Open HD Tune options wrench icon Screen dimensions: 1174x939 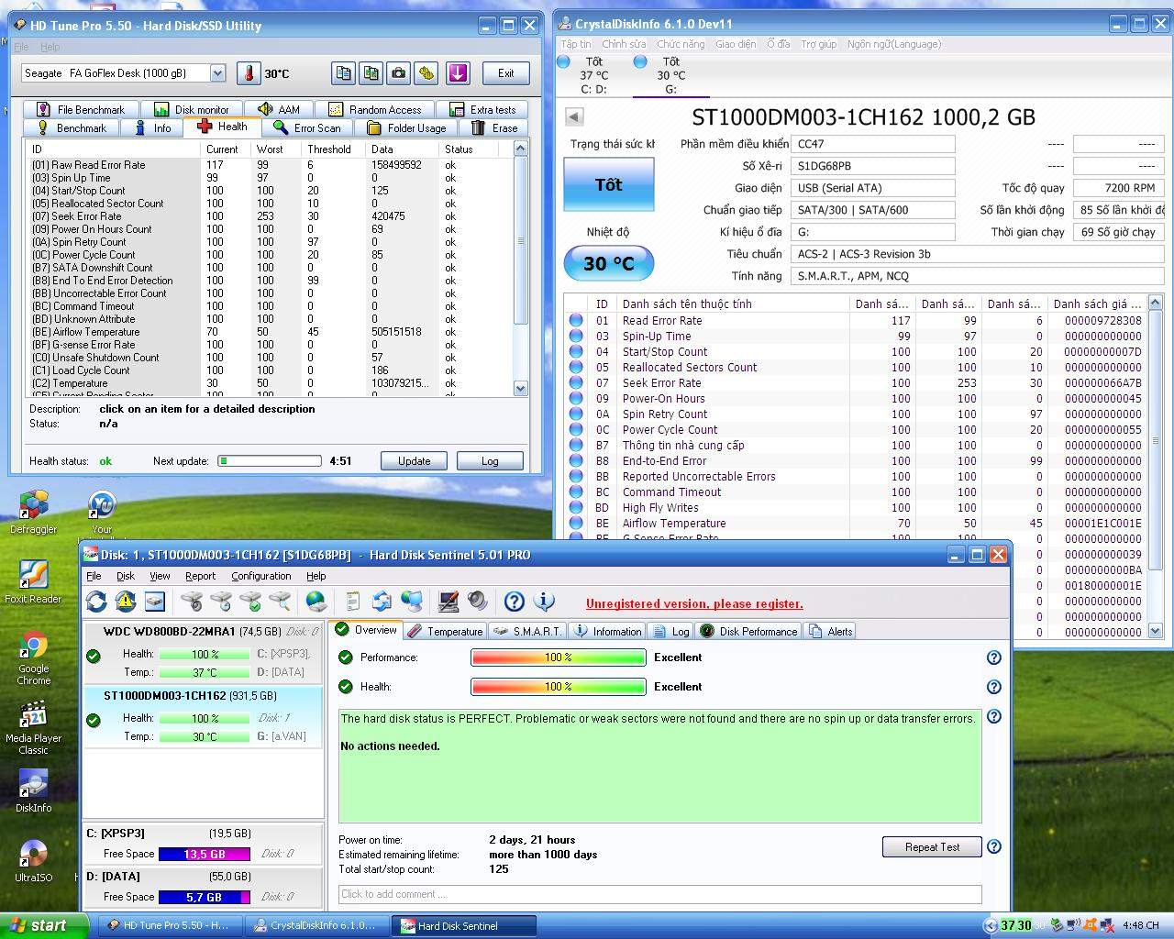pos(426,73)
